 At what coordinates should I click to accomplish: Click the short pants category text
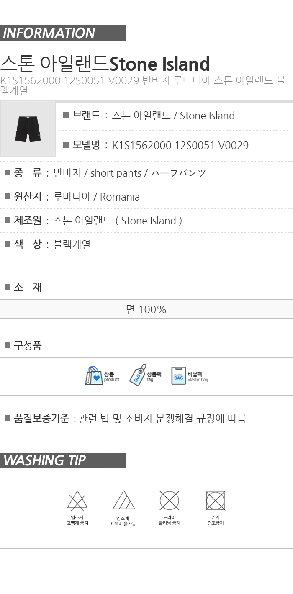[x=116, y=173]
